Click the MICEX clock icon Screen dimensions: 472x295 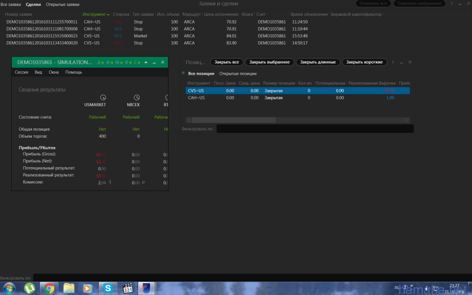pyautogui.click(x=137, y=97)
